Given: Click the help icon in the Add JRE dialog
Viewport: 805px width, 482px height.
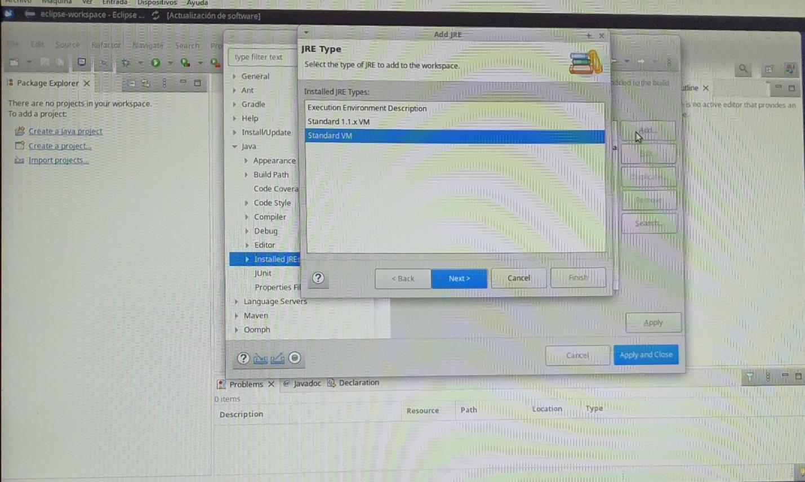Looking at the screenshot, I should click(318, 278).
